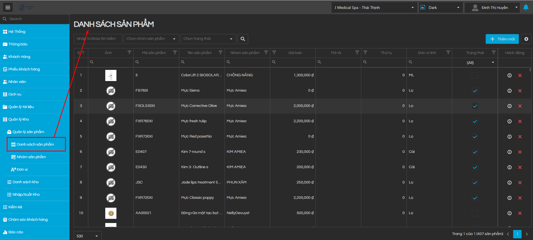Uncheck status of Kim 7-round s
Image resolution: width=533 pixels, height=240 pixels.
click(475, 152)
